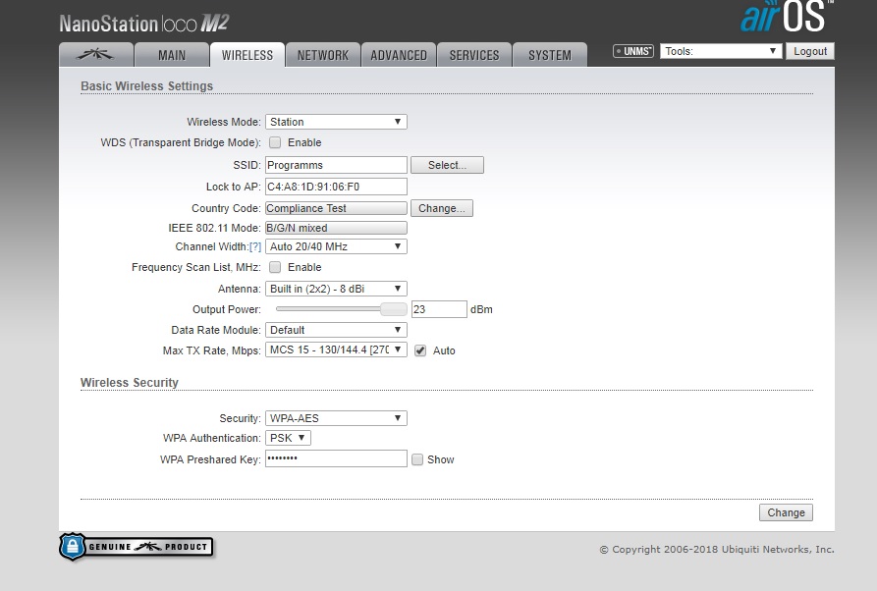877x591 pixels.
Task: Expand the WPA Authentication dropdown
Action: pyautogui.click(x=288, y=438)
